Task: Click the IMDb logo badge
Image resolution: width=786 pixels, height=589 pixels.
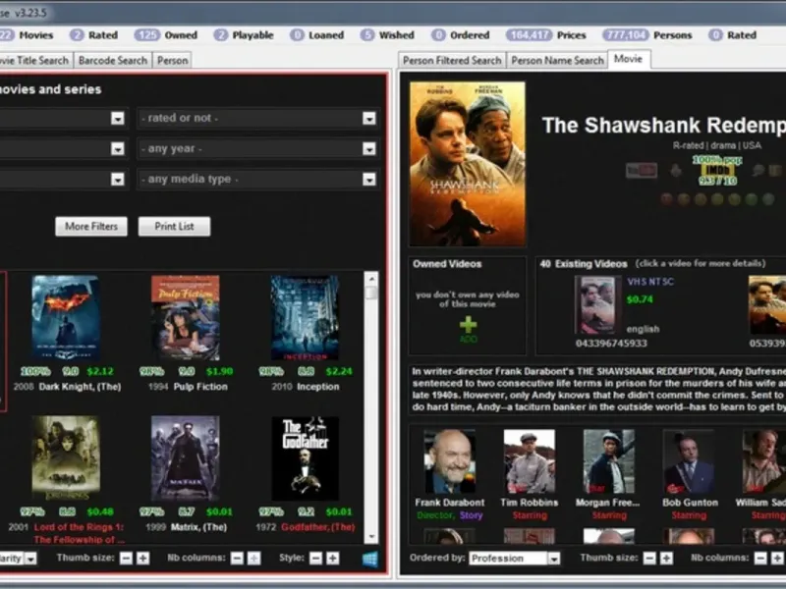Action: (x=717, y=170)
